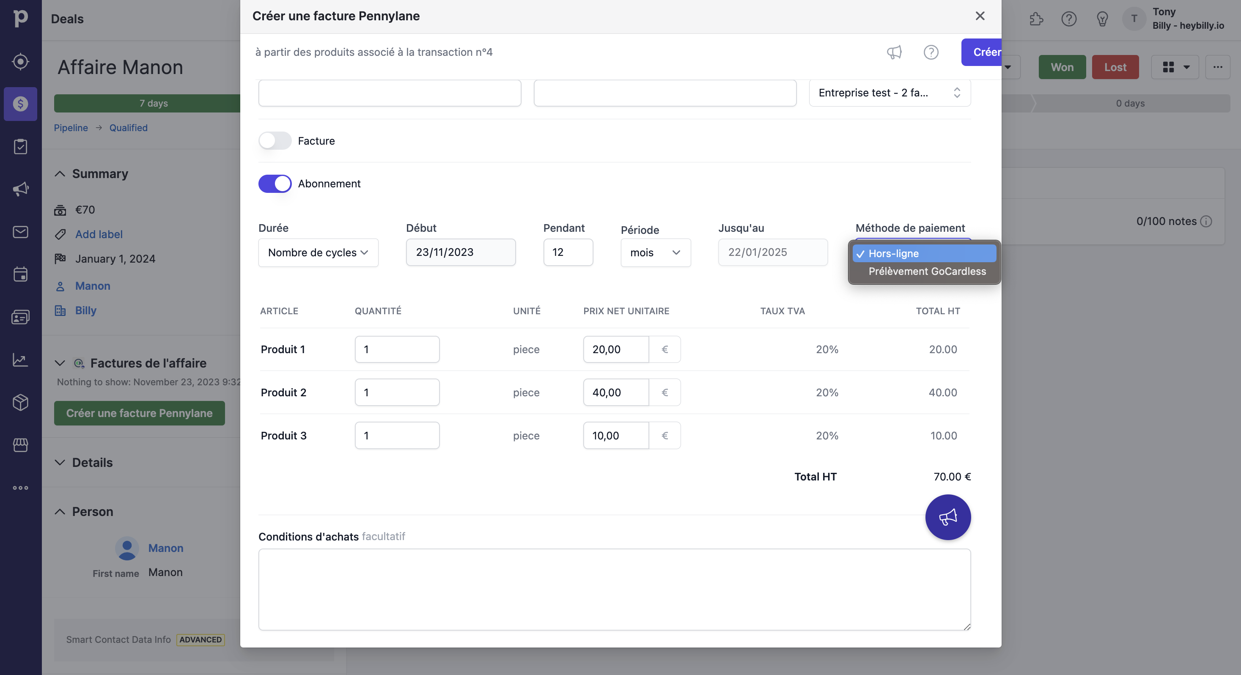Viewport: 1241px width, 675px height.
Task: Toggle the Abonnement switch
Action: (x=275, y=184)
